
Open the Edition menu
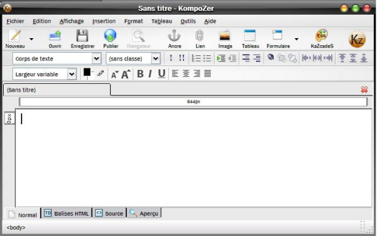[42, 21]
